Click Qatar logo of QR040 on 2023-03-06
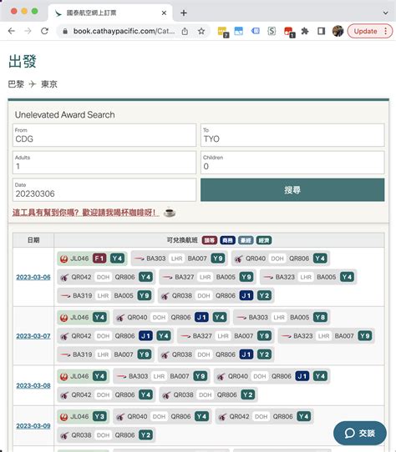This screenshot has height=452, width=396. click(x=239, y=259)
